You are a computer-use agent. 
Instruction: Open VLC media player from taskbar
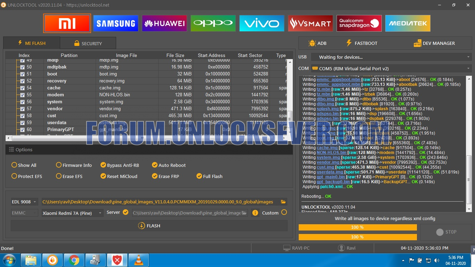[138, 260]
